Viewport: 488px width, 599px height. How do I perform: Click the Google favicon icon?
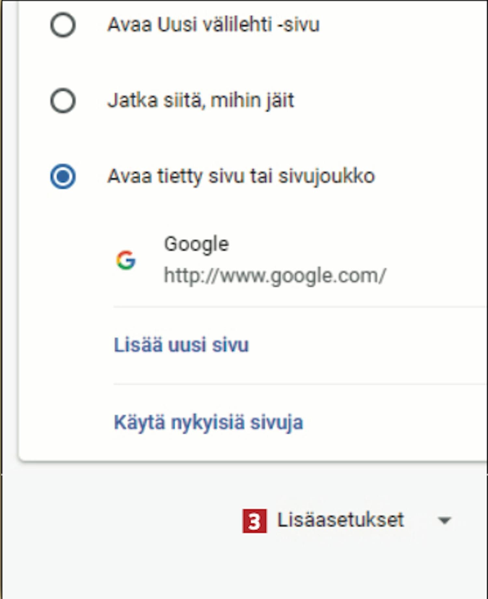[x=126, y=260]
